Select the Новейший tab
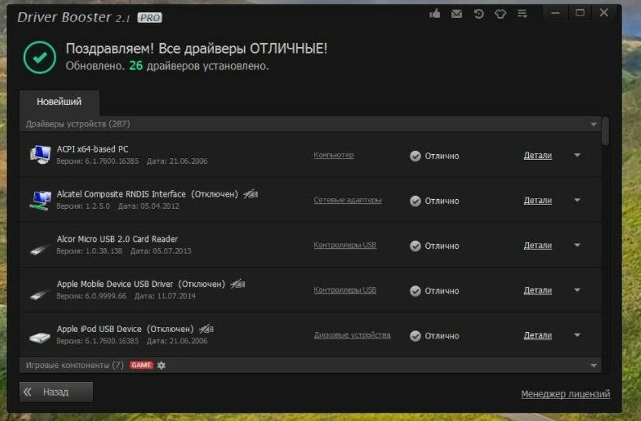The image size is (641, 421). click(59, 102)
